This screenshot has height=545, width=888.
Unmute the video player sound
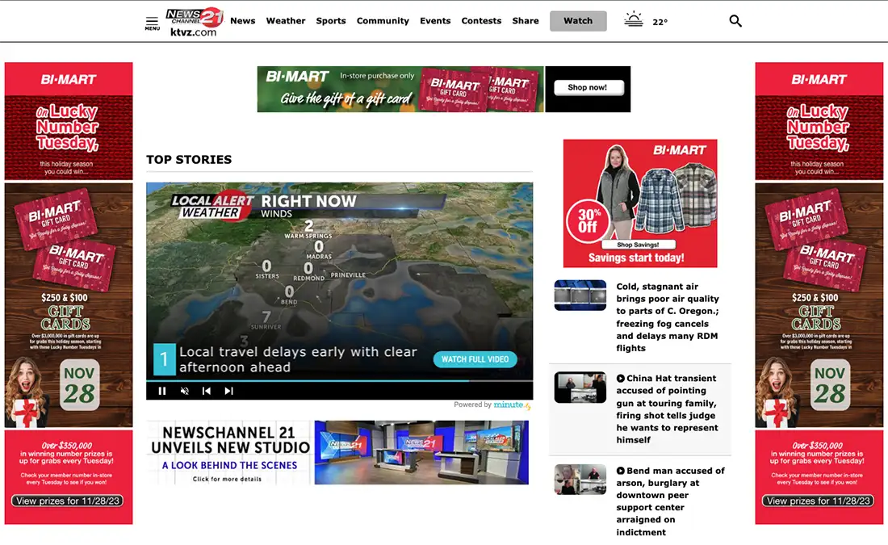[x=184, y=391]
